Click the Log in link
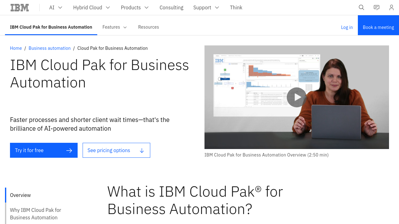The image size is (399, 224). 347,27
